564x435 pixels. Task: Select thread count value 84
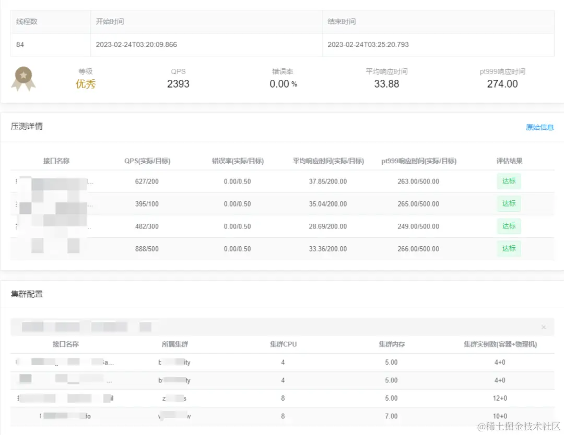point(20,44)
